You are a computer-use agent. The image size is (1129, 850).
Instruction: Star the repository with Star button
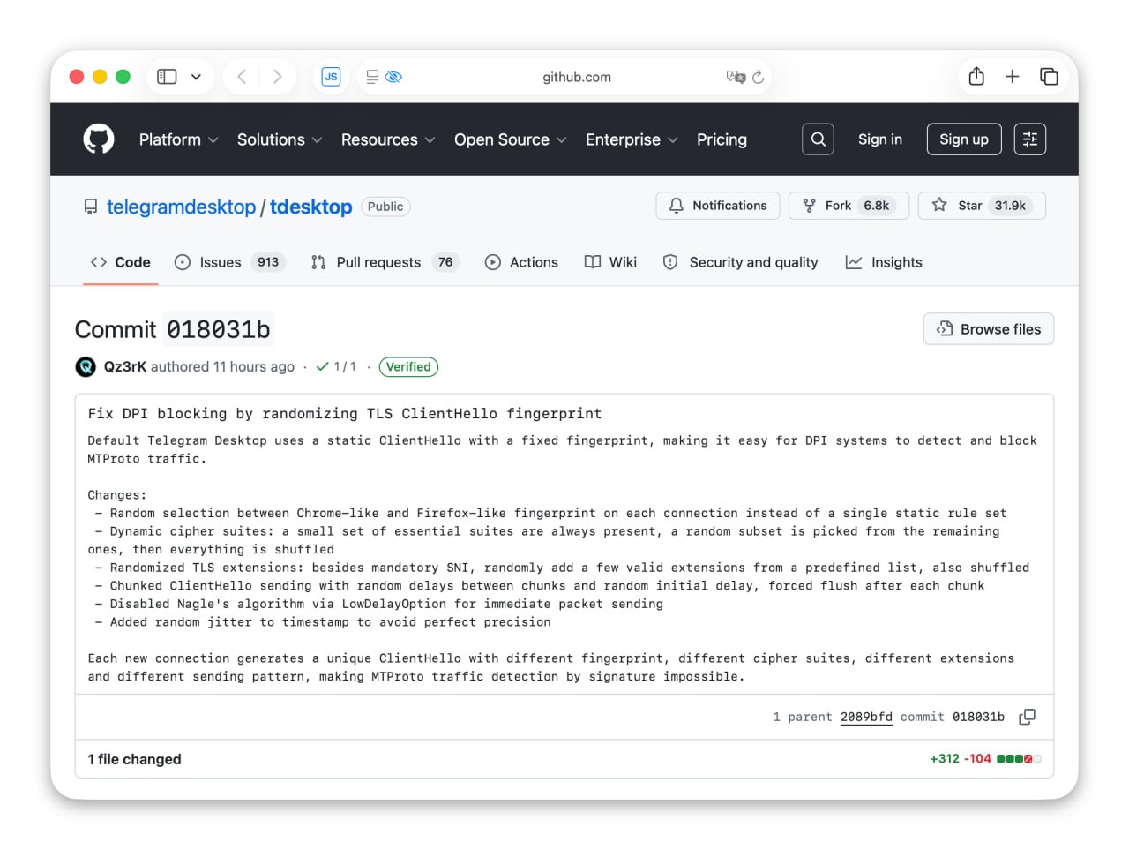point(982,206)
